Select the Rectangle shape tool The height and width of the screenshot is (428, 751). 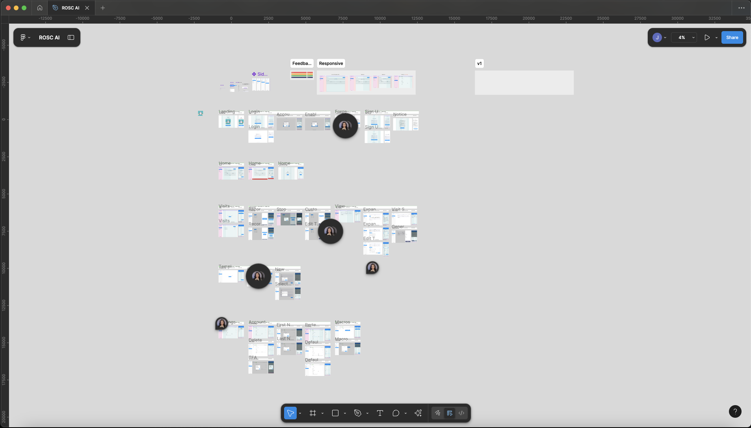335,413
